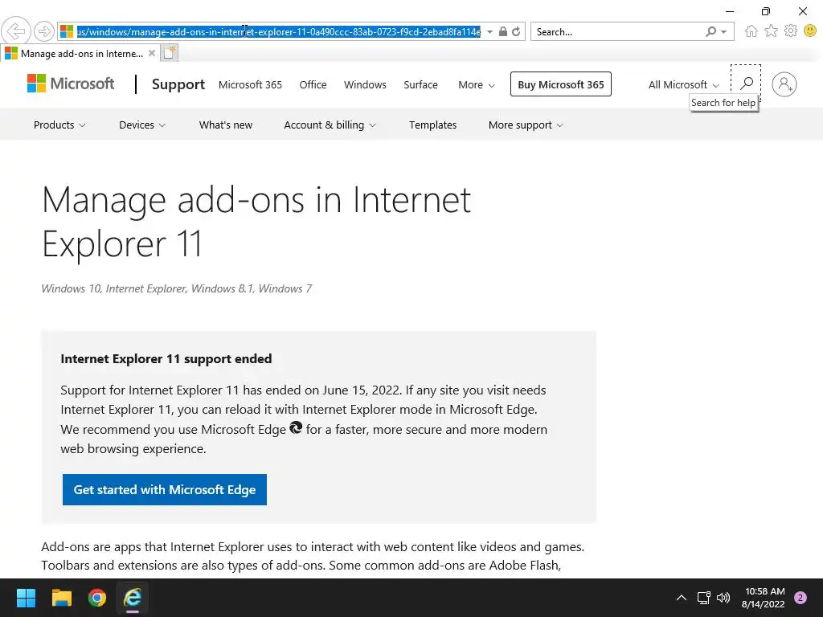Refresh the page with the reload icon

tap(517, 31)
